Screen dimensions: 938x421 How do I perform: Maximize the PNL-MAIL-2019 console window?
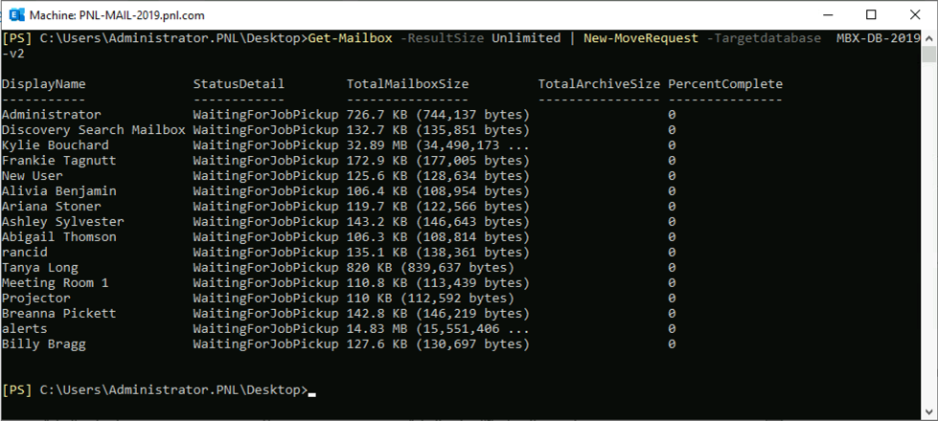tap(871, 14)
